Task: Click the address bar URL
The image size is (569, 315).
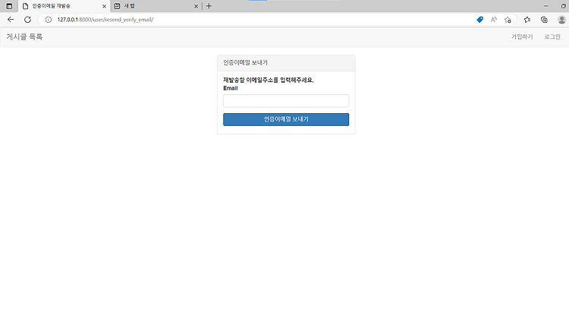Action: (105, 20)
